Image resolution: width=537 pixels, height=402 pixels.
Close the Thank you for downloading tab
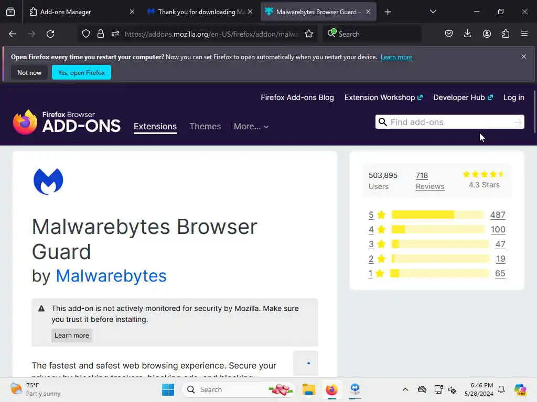click(x=250, y=12)
